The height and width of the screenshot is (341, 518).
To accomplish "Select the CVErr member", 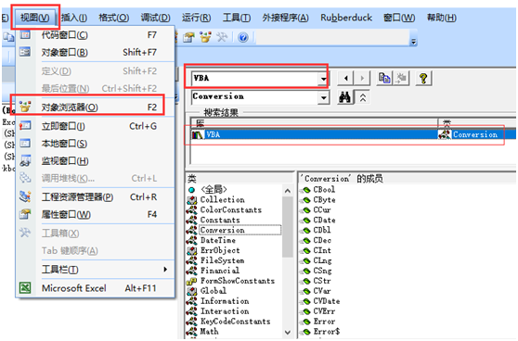I will 324,311.
